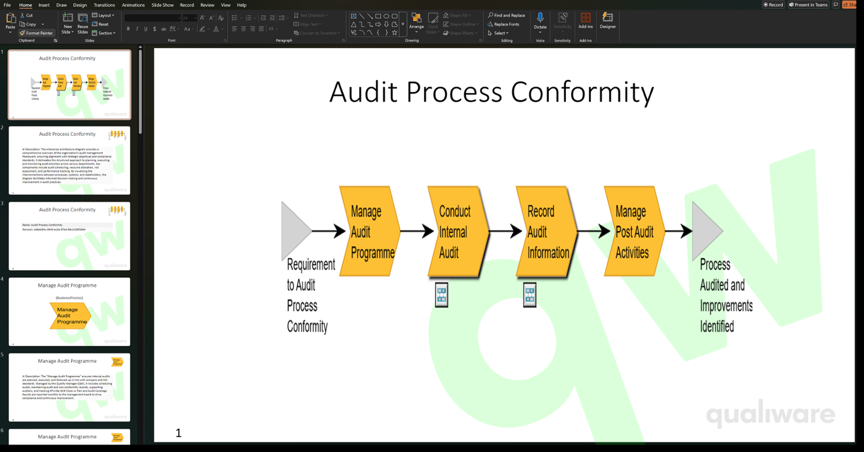Increase font size with the A-up icon

202,18
